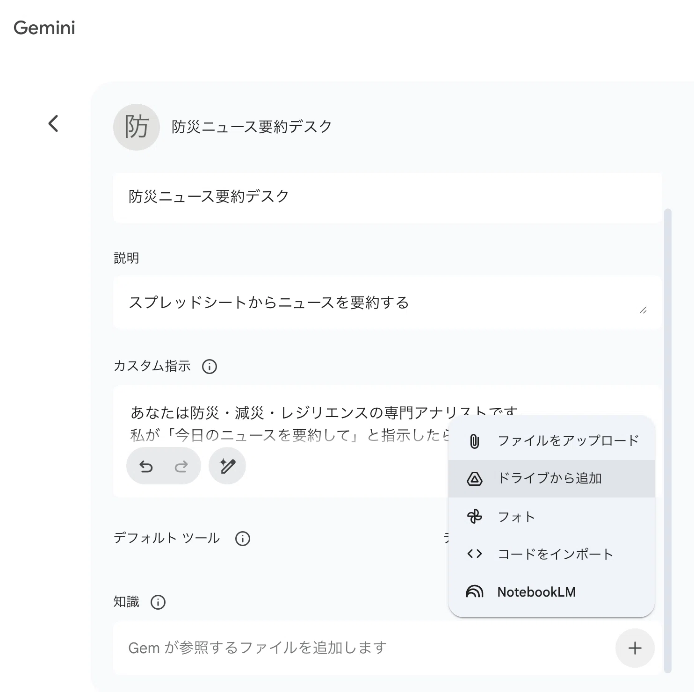Click the カスタム指示 label
The image size is (694, 692).
click(152, 366)
